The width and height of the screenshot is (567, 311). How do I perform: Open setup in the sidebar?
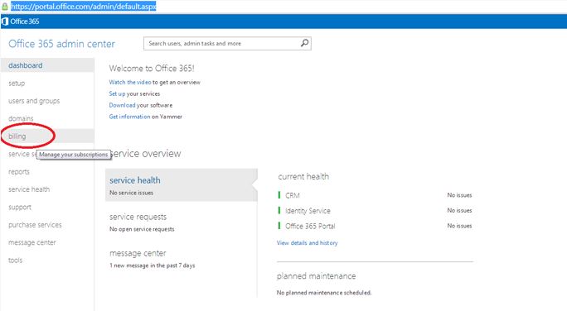[x=17, y=84]
